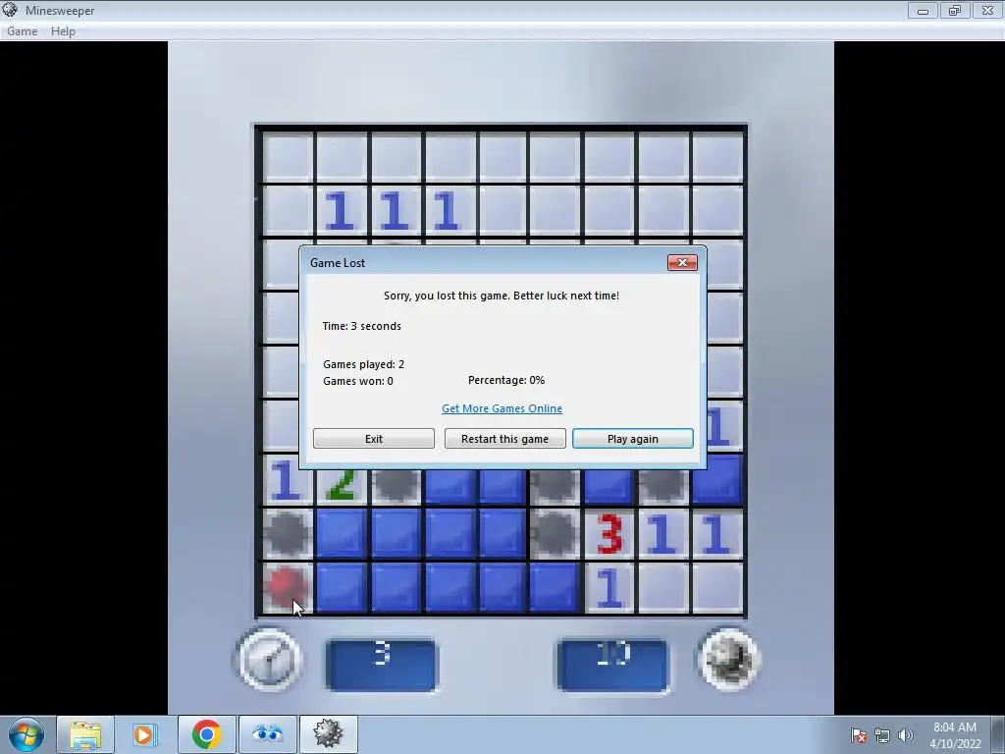This screenshot has width=1005, height=754.
Task: Restore down the Minesweeper window
Action: 955,10
